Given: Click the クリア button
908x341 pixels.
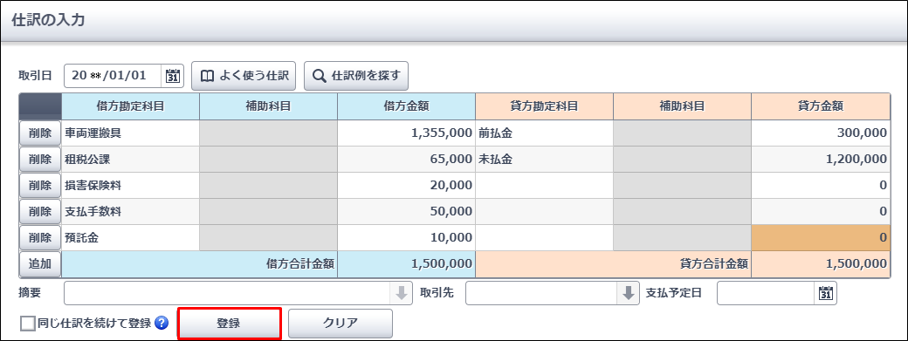Looking at the screenshot, I should click(340, 323).
